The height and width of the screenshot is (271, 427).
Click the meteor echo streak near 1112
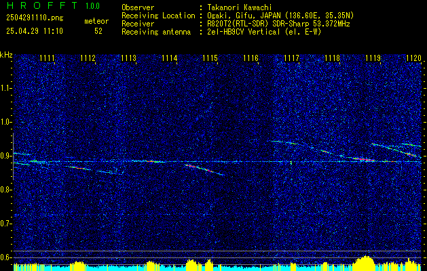point(80,168)
